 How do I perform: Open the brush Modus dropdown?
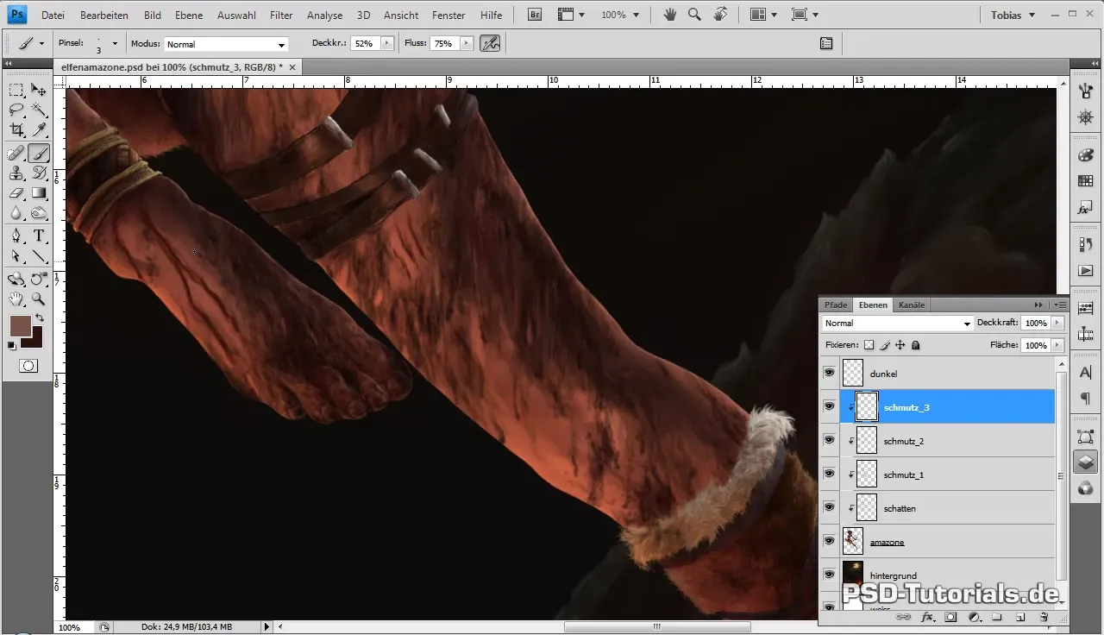coord(225,44)
